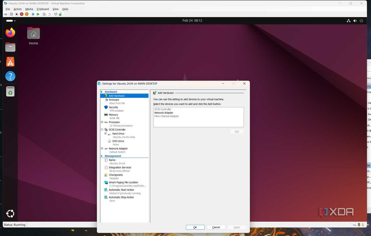Viewport: 371px width, 236px height.
Task: Open the File menu
Action: pyautogui.click(x=8, y=9)
